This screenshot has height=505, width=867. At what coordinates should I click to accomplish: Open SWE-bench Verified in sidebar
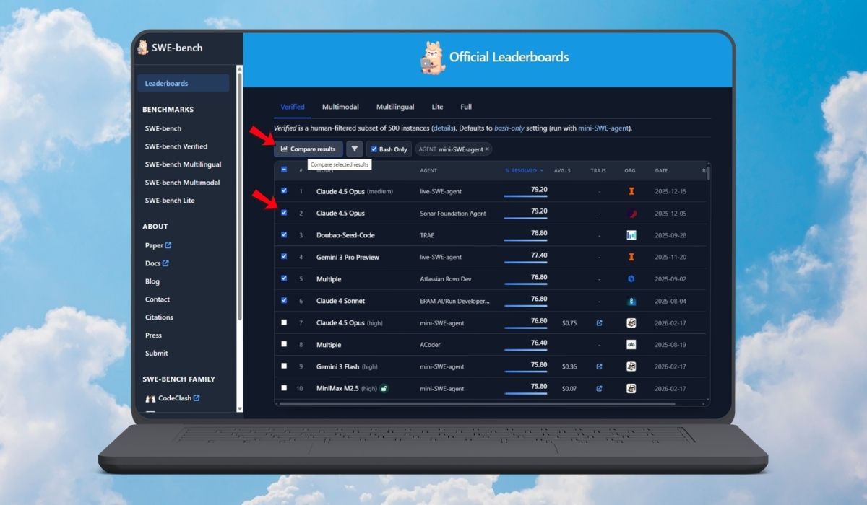click(176, 146)
